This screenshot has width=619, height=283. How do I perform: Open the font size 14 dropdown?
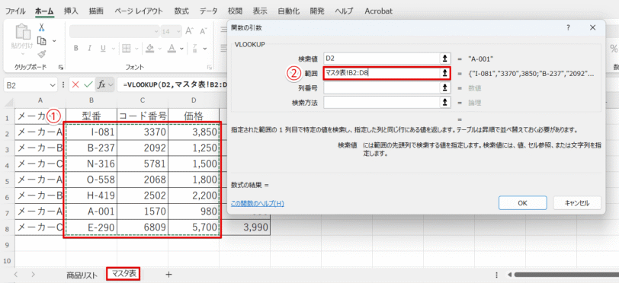pyautogui.click(x=178, y=31)
